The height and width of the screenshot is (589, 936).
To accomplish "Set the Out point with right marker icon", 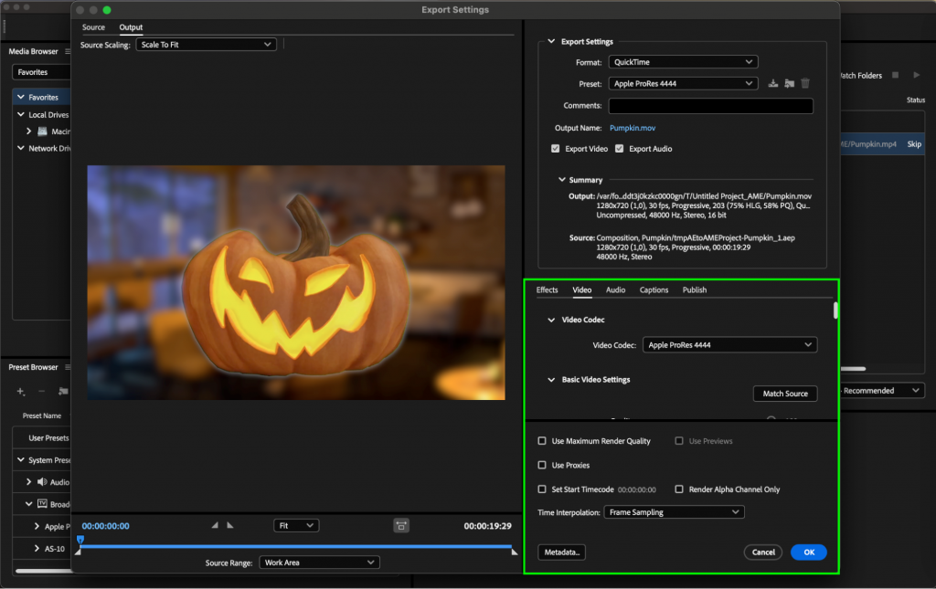I will (231, 525).
